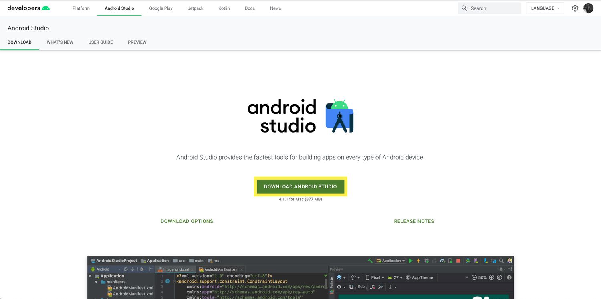Open SDK Manager download-arrow icon
This screenshot has height=299, width=601.
(x=486, y=261)
